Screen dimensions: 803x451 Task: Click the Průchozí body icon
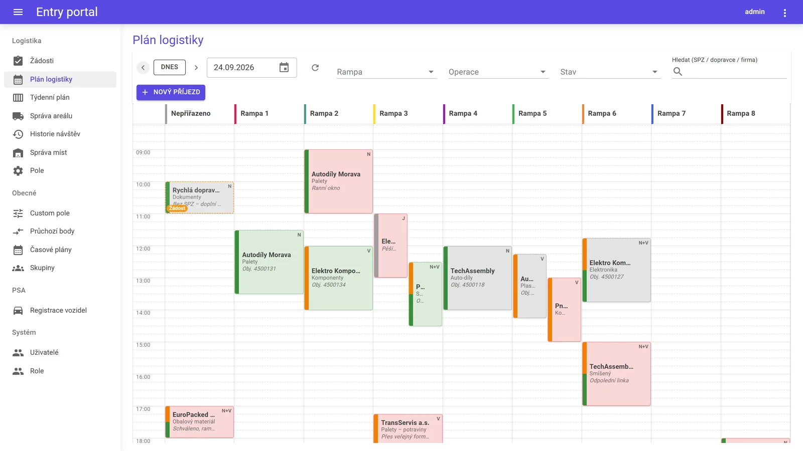18,231
